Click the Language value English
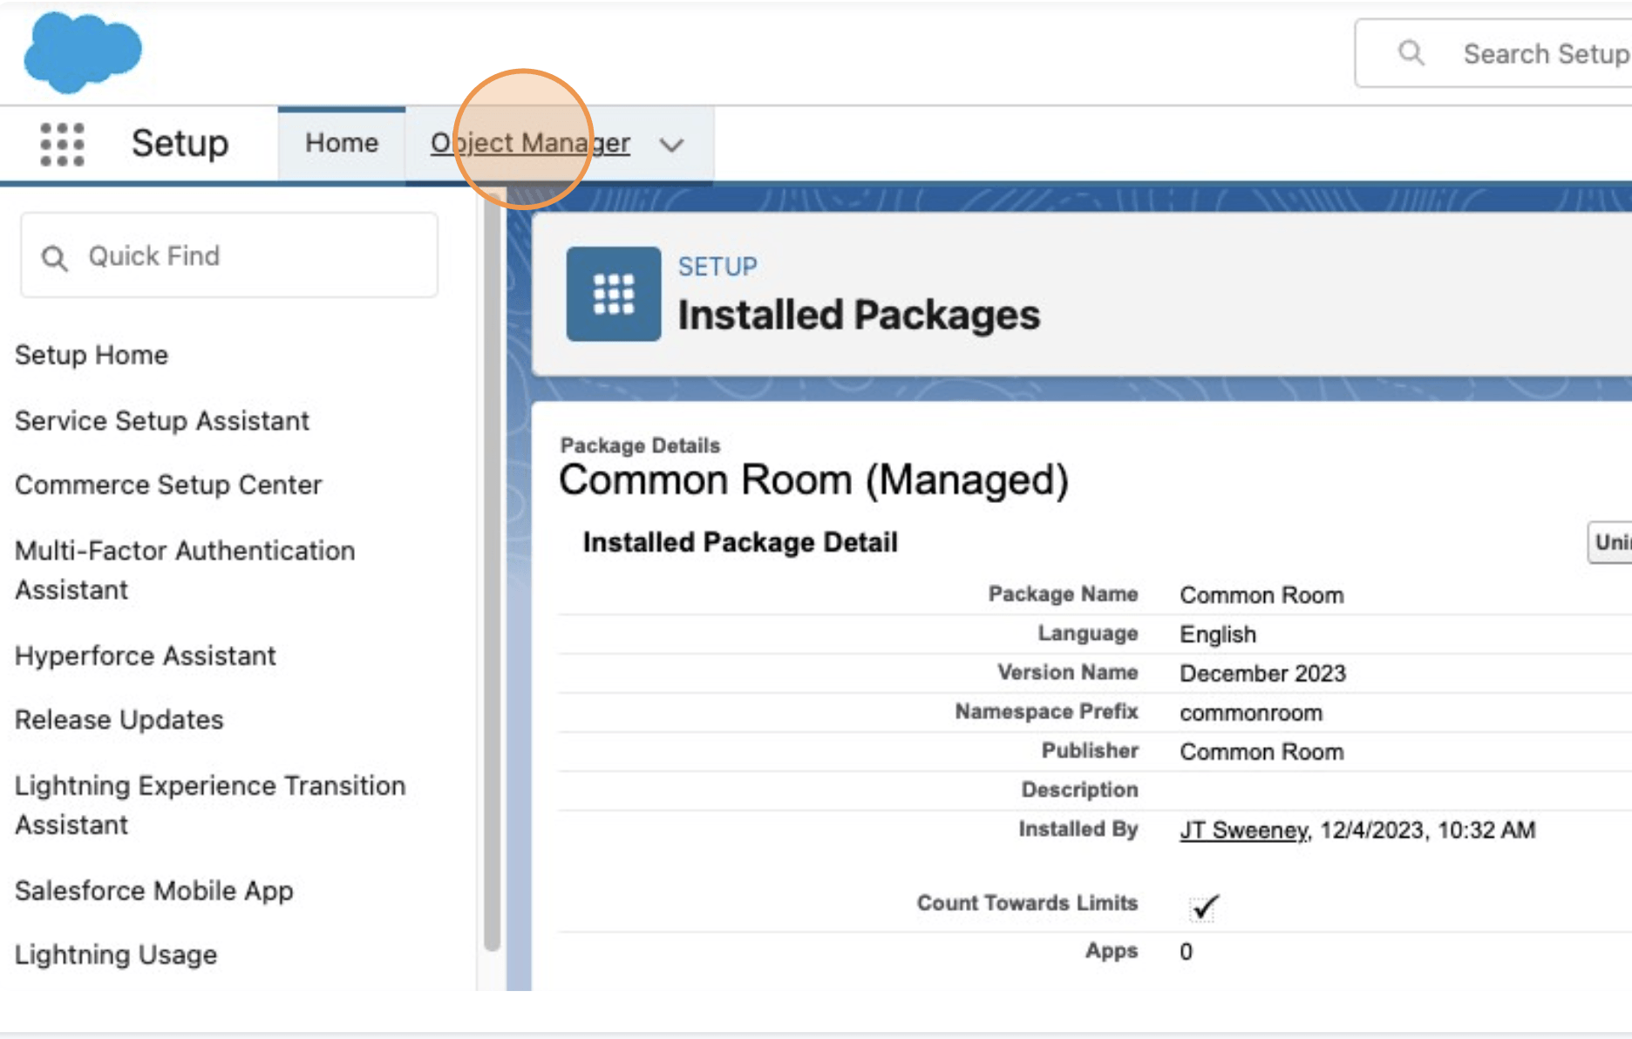1632x1039 pixels. 1218,635
